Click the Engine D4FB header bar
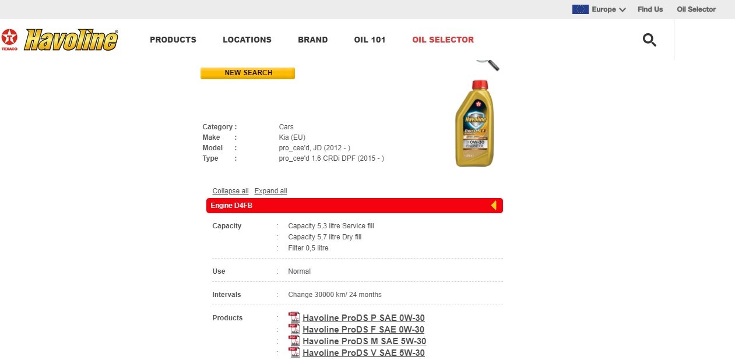The image size is (735, 364). [354, 206]
